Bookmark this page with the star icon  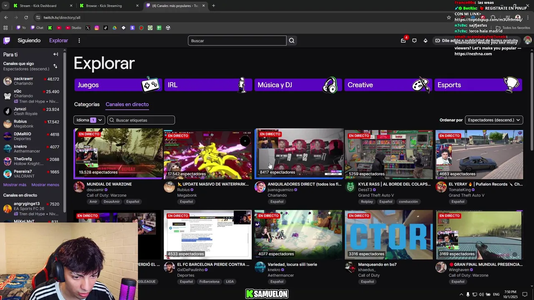tap(449, 17)
